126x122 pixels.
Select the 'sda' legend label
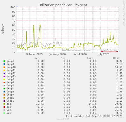click(9, 104)
